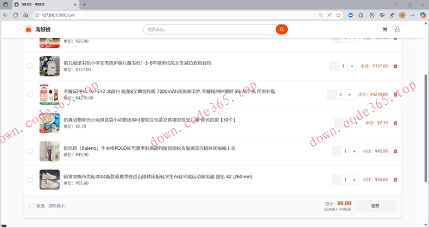Open the Copilot icon in the browser toolbar
The image size is (429, 228).
422,15
